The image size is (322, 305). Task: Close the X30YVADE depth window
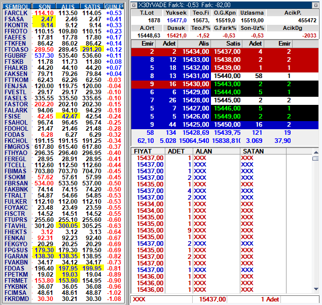coord(316,6)
